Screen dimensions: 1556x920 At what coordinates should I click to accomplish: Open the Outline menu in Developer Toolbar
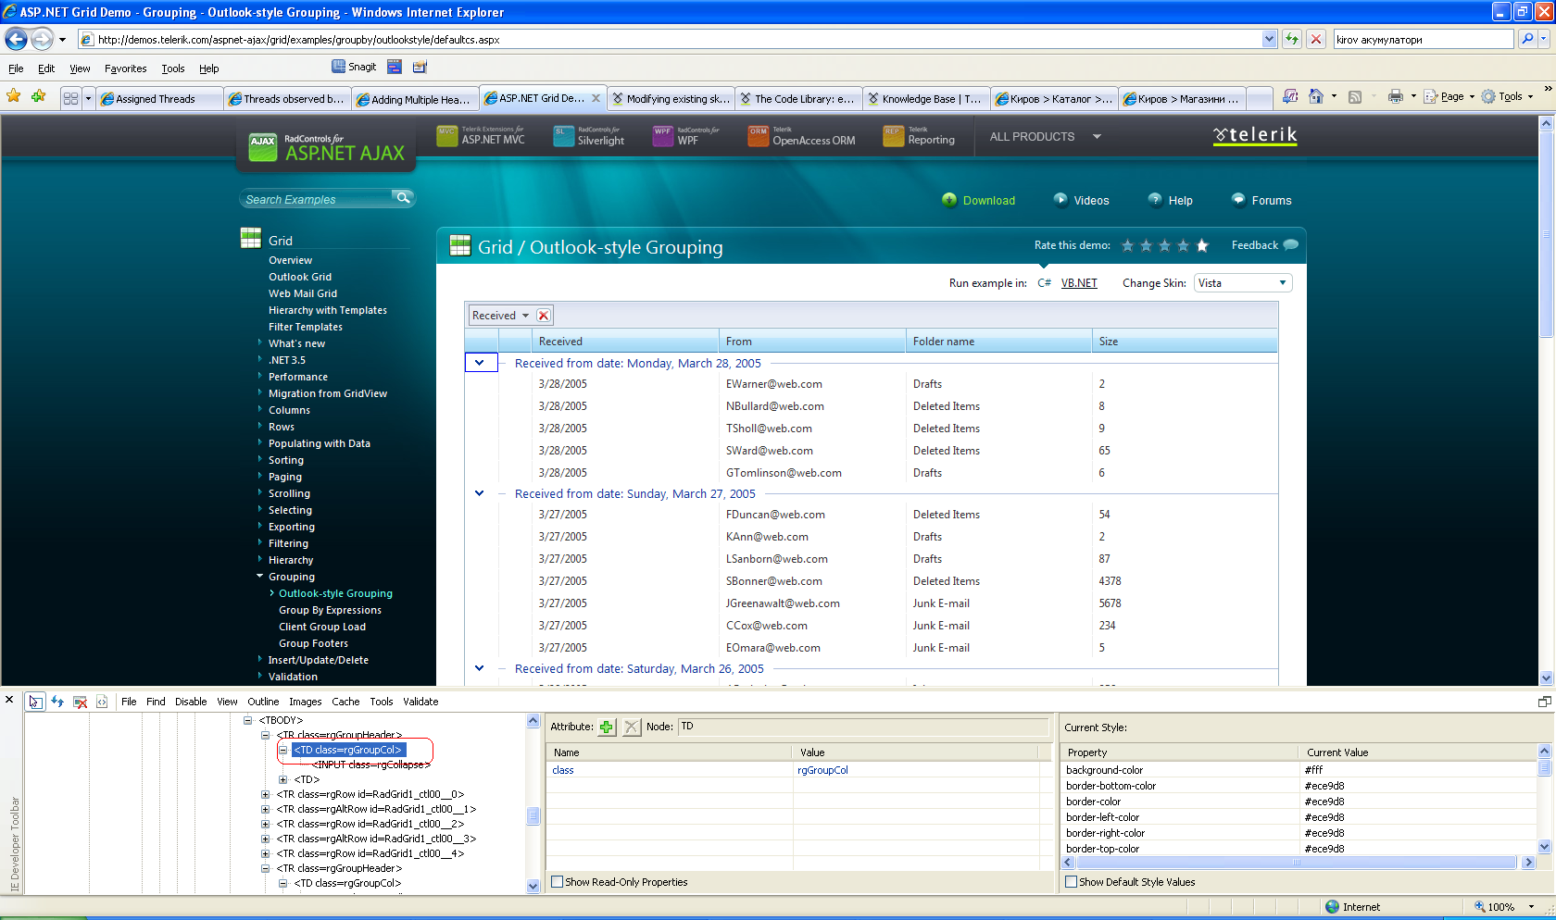point(263,702)
